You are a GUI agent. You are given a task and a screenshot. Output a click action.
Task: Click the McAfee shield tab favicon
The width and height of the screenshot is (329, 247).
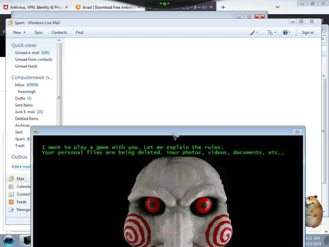click(6, 7)
